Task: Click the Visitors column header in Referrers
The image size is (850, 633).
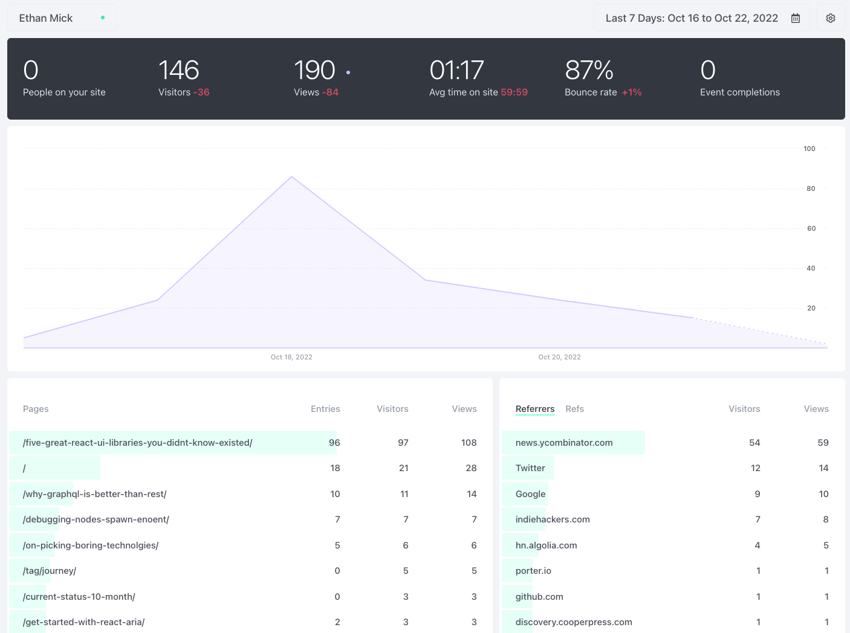Action: coord(744,409)
